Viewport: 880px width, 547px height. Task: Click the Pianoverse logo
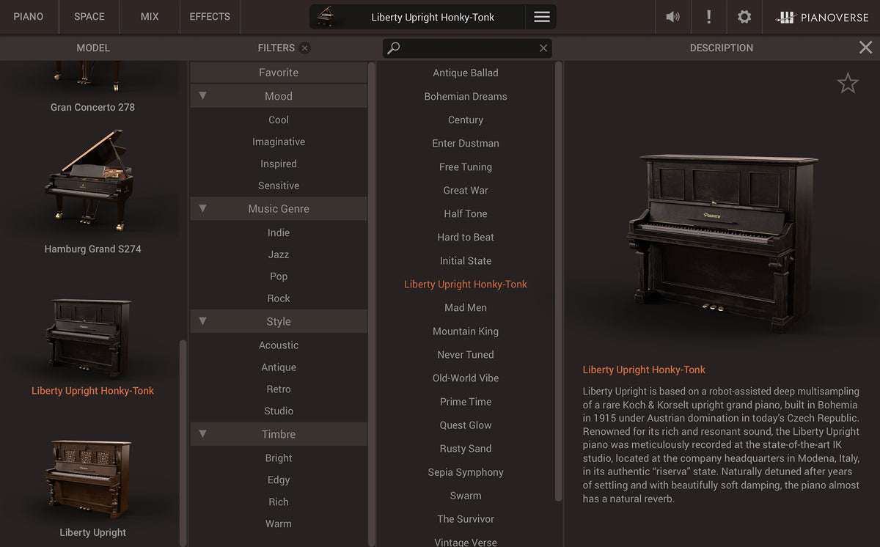click(822, 17)
